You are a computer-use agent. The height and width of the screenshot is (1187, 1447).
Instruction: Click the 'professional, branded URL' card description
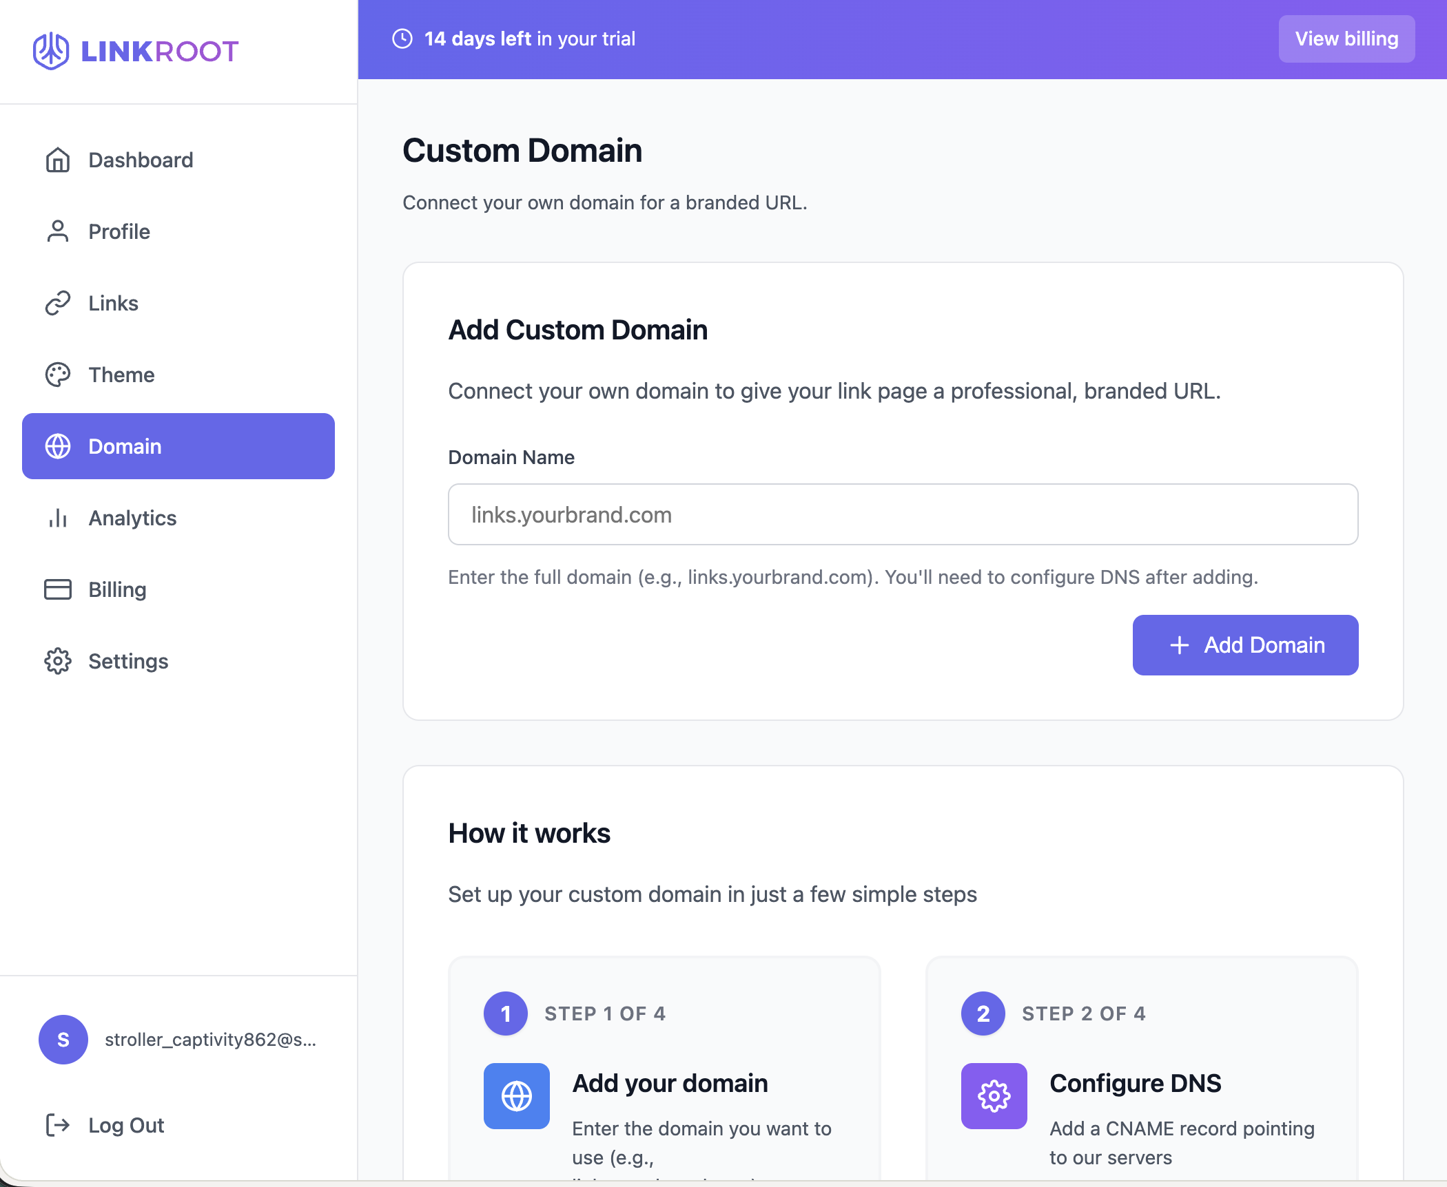click(x=834, y=390)
